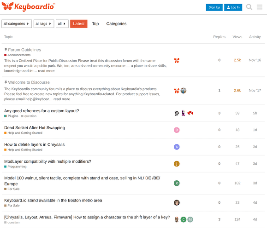Click the A avatar on delete layers row
The width and height of the screenshot is (267, 230).
point(177,147)
